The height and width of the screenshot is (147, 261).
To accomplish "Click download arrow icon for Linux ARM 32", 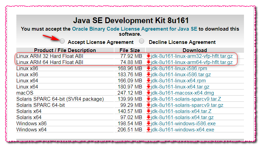I will click(149, 56).
